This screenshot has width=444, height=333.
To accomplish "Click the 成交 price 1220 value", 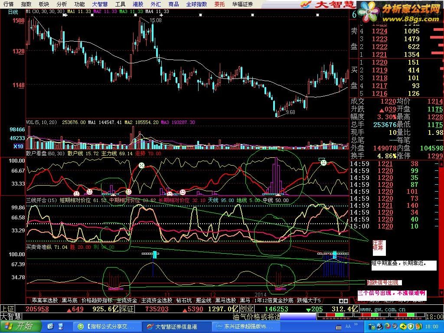I will click(388, 101).
